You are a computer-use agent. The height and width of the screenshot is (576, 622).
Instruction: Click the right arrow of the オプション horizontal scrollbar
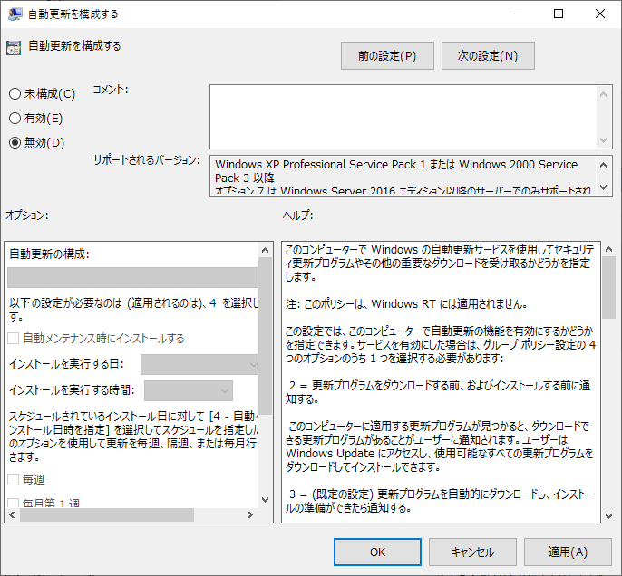tap(251, 514)
